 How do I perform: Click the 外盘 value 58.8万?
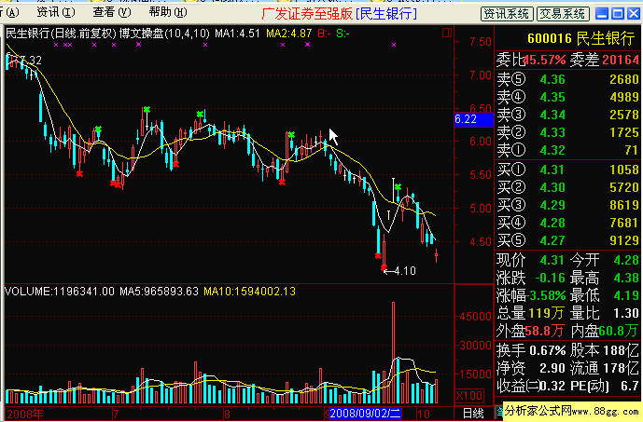544,331
